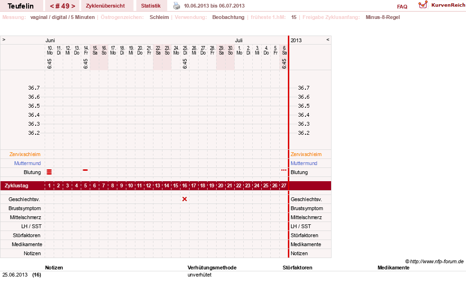This screenshot has width=466, height=305.
Task: Click the left 'LH / SST' row label
Action: (x=31, y=226)
